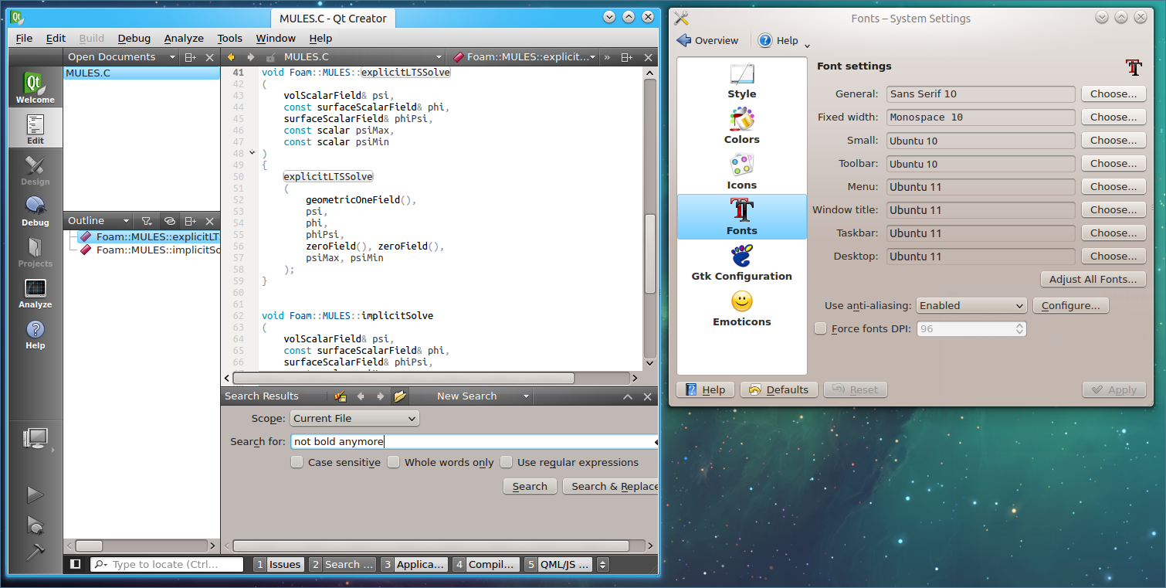Open Gtk Configuration category

pos(742,264)
